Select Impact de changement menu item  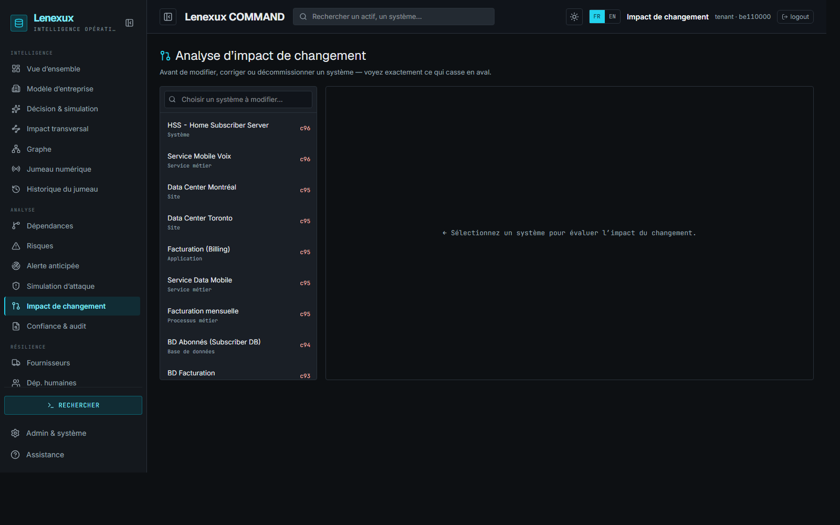72,306
